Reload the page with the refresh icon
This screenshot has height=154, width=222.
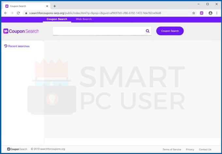click(x=18, y=13)
